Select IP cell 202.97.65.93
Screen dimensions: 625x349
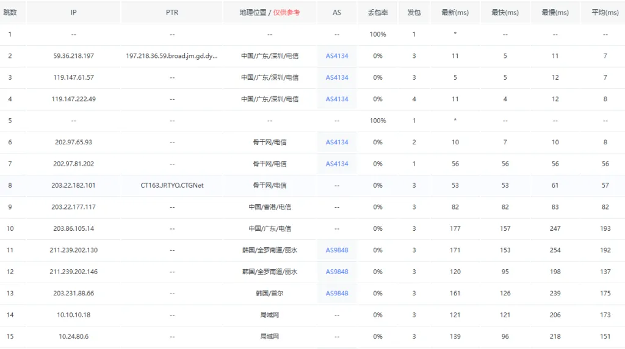click(73, 142)
